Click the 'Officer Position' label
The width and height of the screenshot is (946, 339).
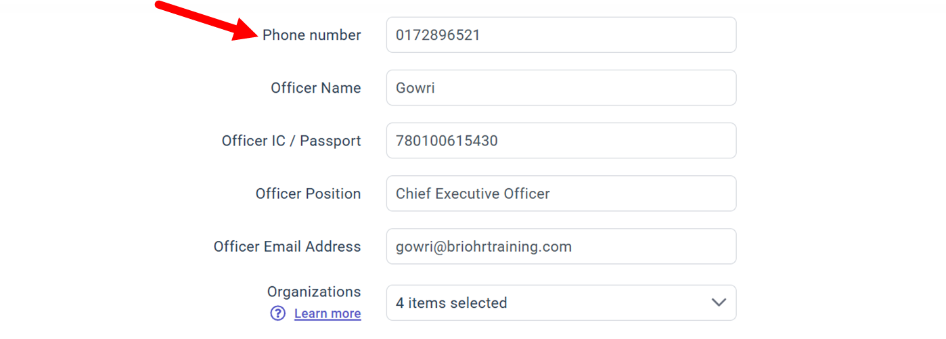click(308, 194)
